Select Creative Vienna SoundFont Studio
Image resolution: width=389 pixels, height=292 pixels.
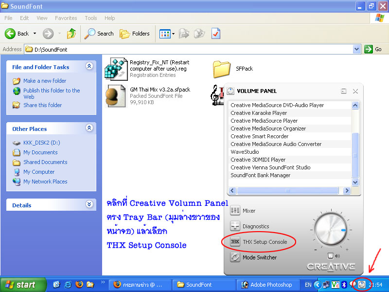tap(289, 167)
